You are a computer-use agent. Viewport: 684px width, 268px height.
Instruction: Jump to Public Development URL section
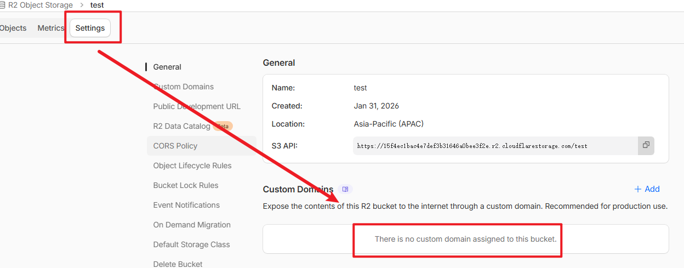197,106
